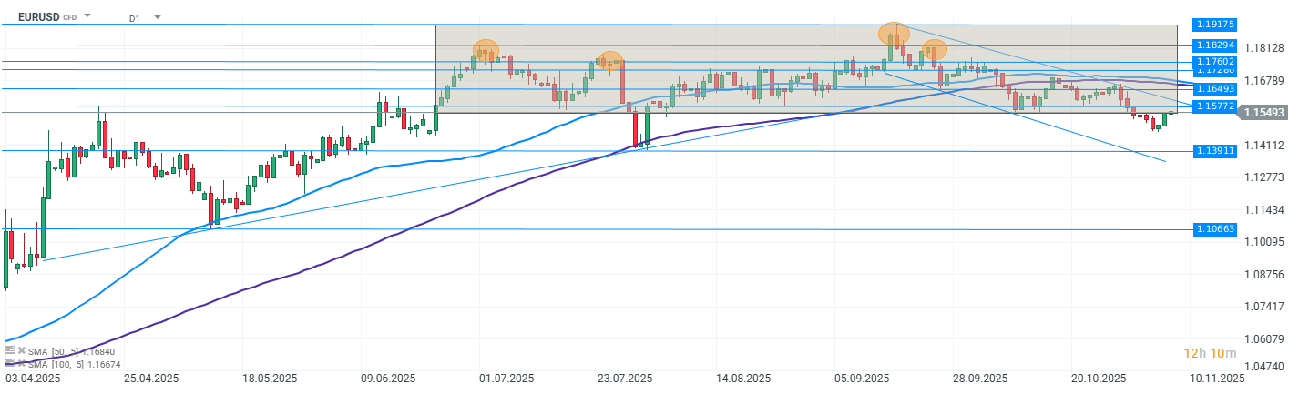The width and height of the screenshot is (1299, 394).
Task: Open settings icon for SMA 100 indicator
Action: click(x=9, y=364)
